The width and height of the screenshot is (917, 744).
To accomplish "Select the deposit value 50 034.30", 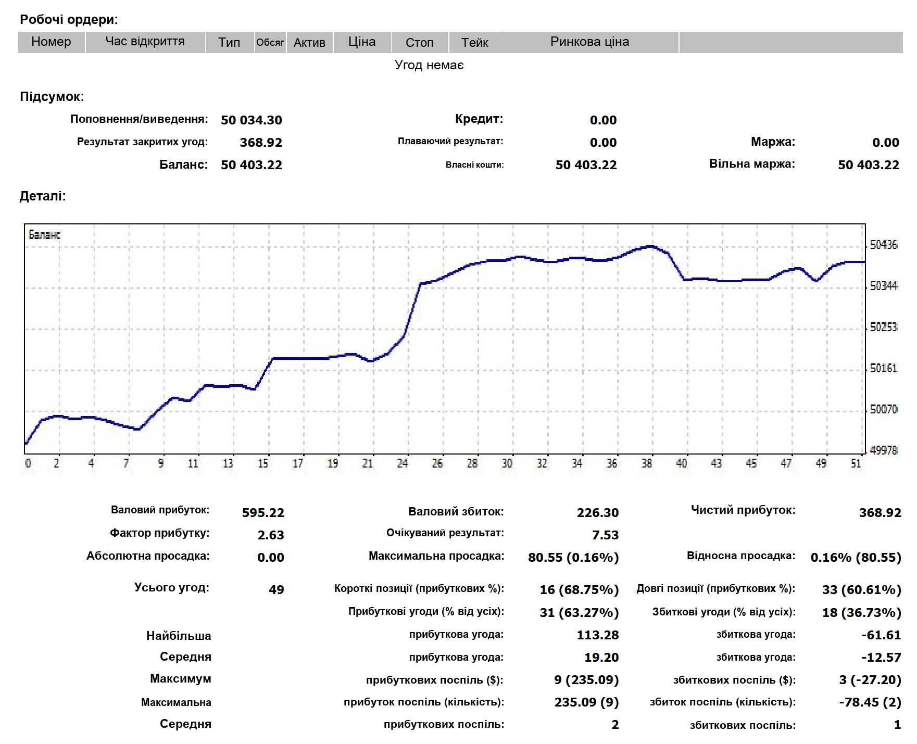I will [251, 120].
